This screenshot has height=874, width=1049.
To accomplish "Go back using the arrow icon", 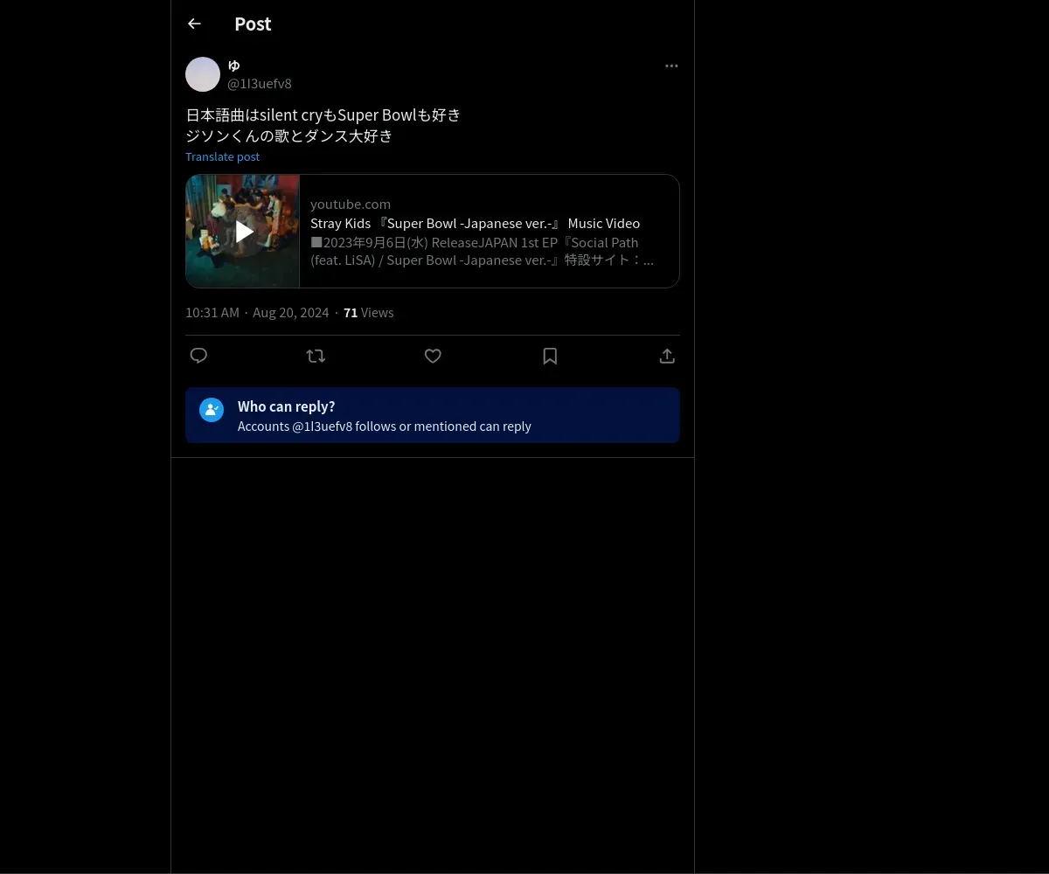I will [194, 24].
